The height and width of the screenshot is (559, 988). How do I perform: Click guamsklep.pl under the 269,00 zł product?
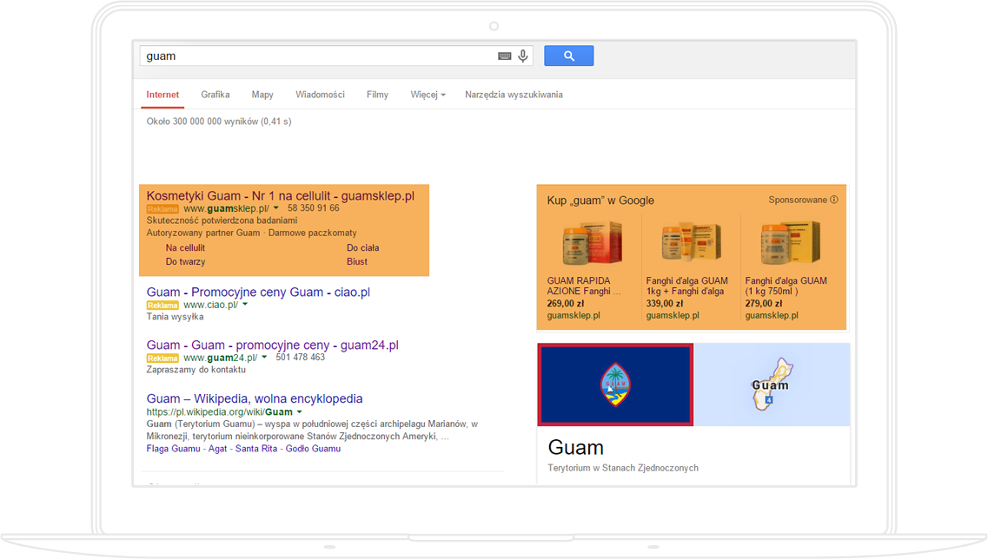(574, 315)
